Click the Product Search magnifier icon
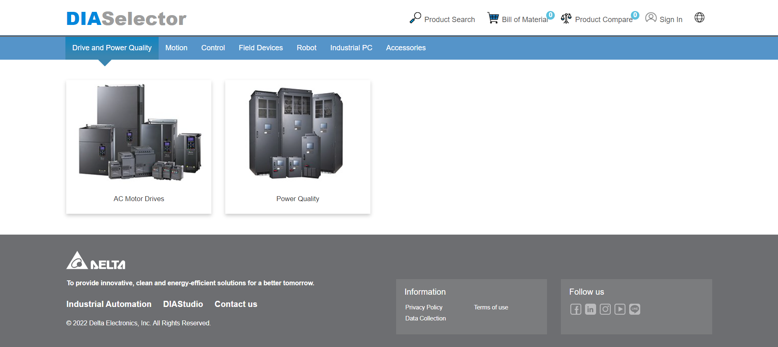Screen dimensions: 778x347 [415, 18]
